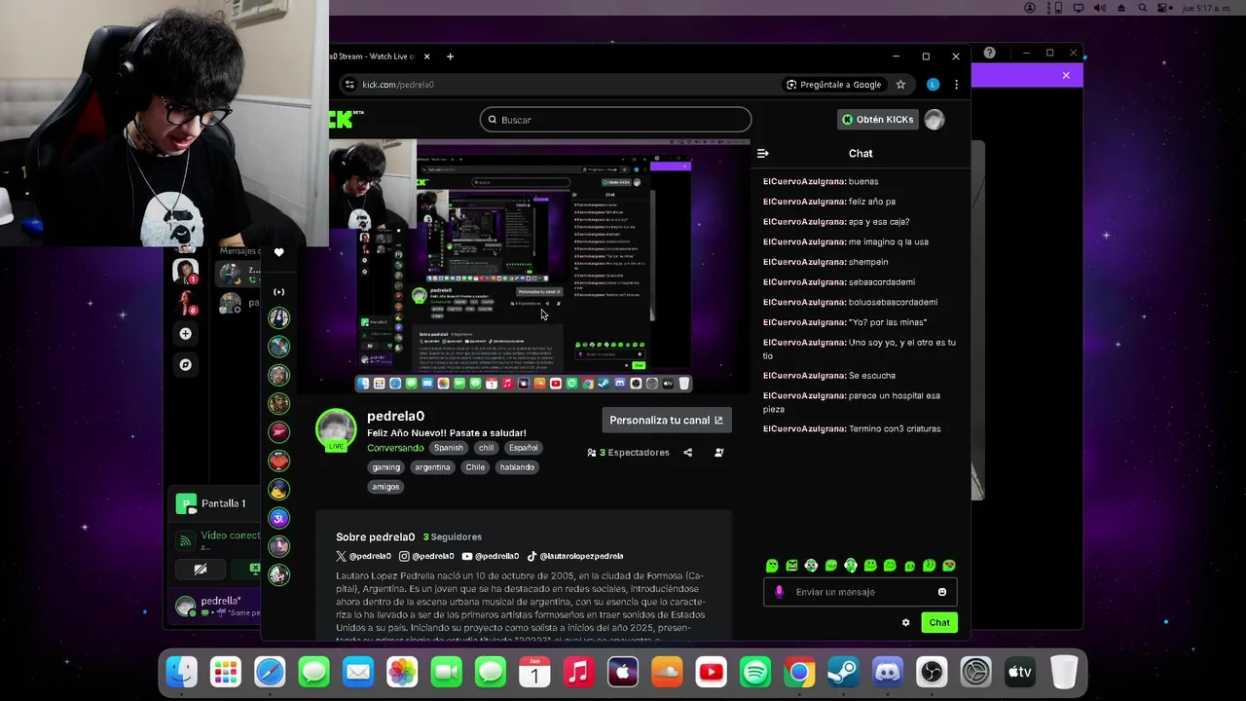Open the Instagram @pedrela0 link
Screen dimensions: 1246x701
[426, 556]
